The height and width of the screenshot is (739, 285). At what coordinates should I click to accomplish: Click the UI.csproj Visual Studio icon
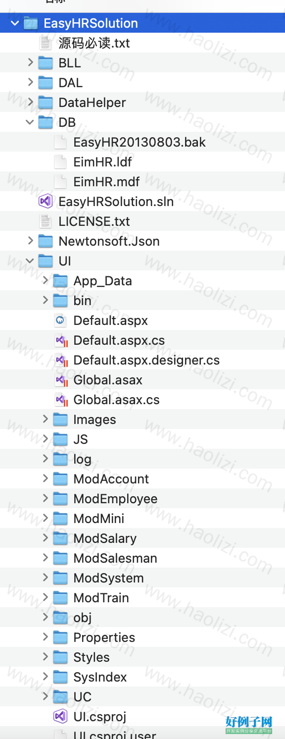60,717
